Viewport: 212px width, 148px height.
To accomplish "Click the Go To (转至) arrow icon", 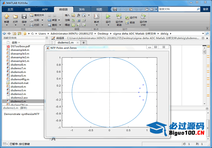I will coord(49,20).
